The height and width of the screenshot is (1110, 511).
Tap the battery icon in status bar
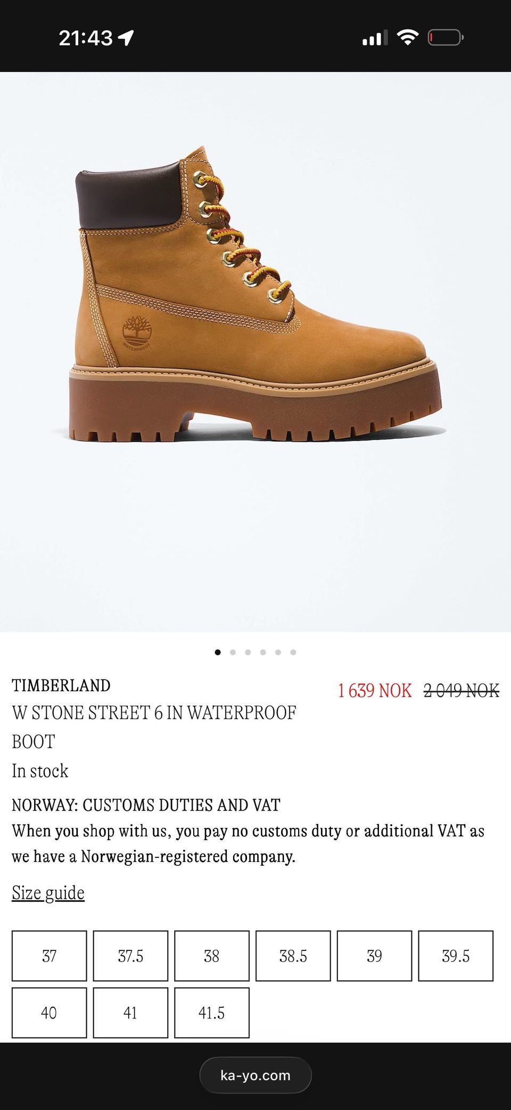pyautogui.click(x=446, y=38)
